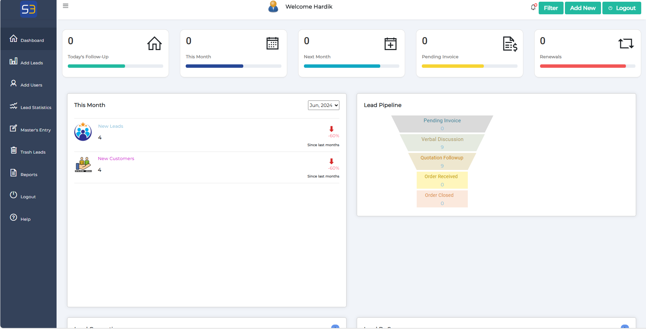Click the Next Month calendar-plus icon
The width and height of the screenshot is (646, 329).
point(390,44)
